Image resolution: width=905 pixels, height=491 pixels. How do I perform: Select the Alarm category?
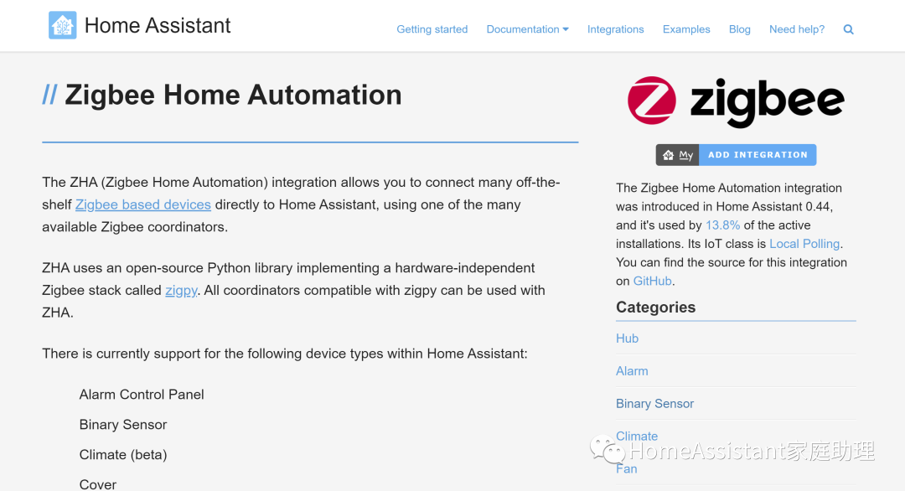[632, 371]
